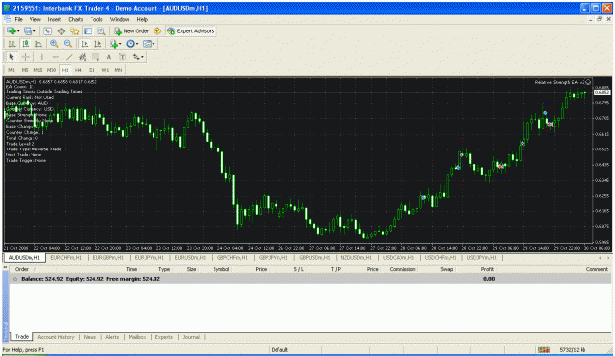Expand the Templates dropdown arrow

point(154,44)
